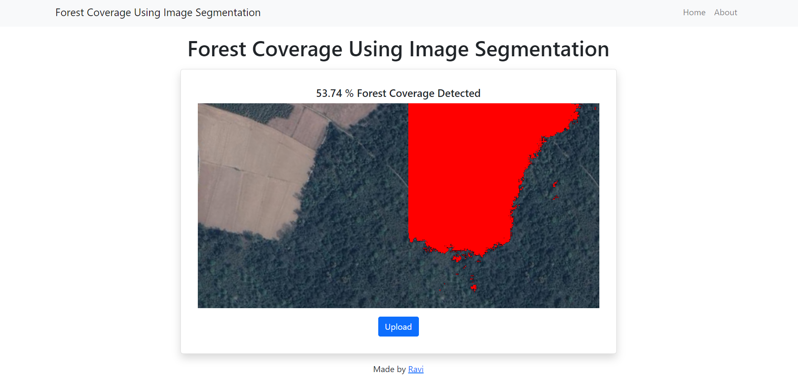
Task: Select the '53.74 % Forest Coverage Detected' text
Action: click(x=398, y=93)
